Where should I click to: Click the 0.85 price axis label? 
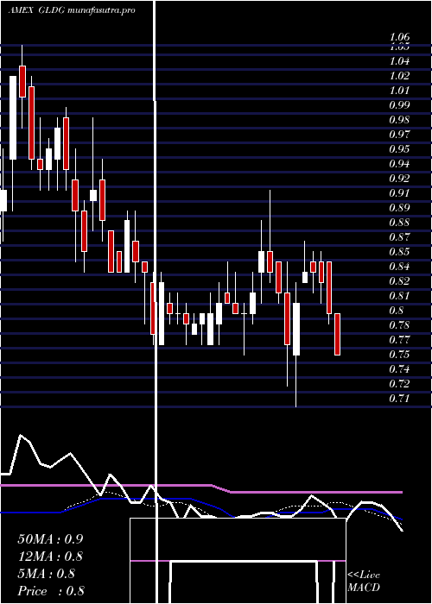399,252
